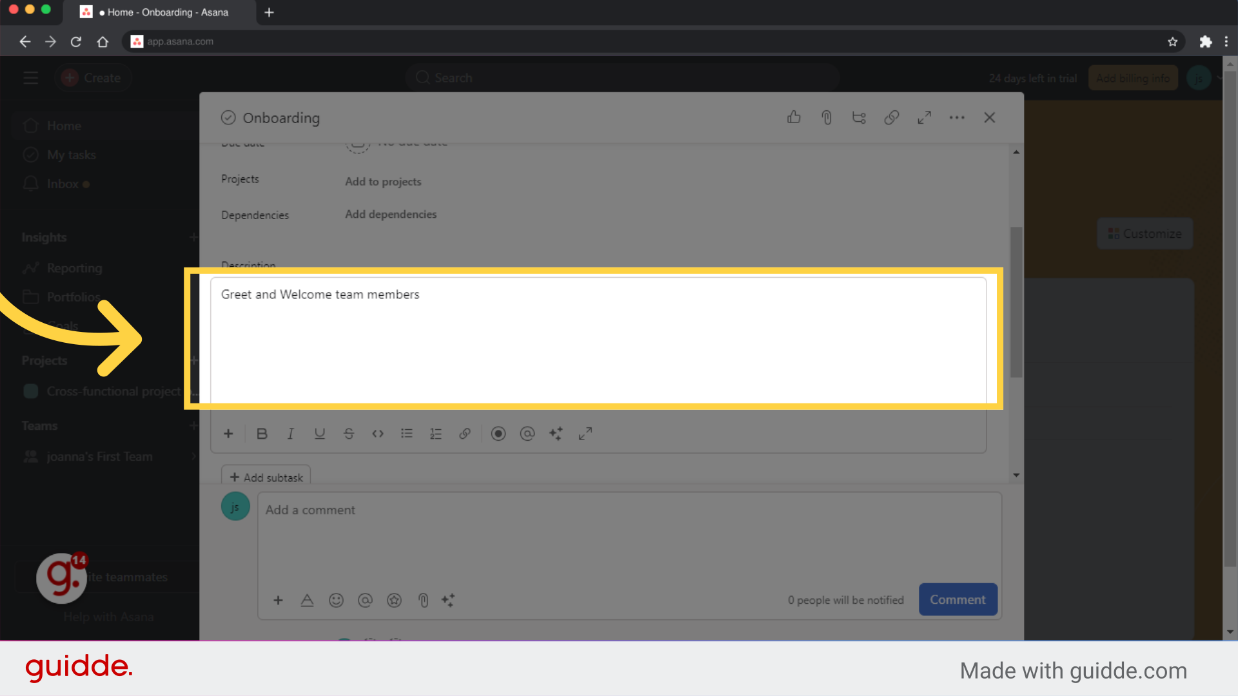Close the Onboarding task pane
Viewport: 1238px width, 696px height.
click(990, 117)
